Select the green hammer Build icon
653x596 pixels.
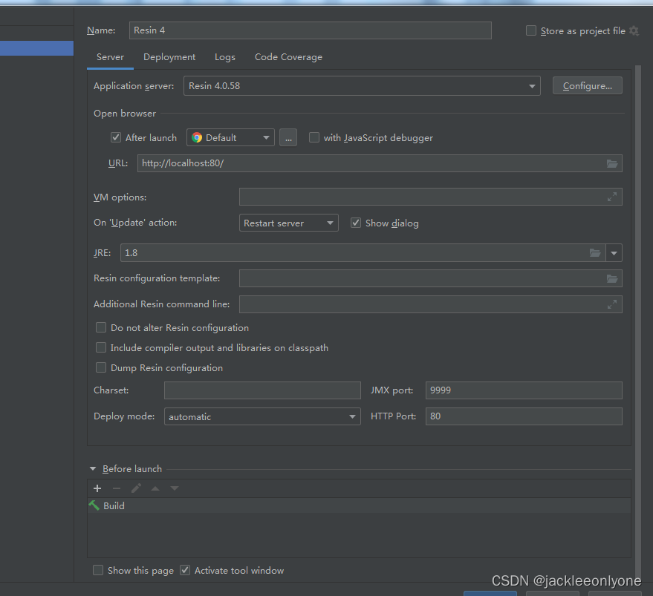coord(94,505)
